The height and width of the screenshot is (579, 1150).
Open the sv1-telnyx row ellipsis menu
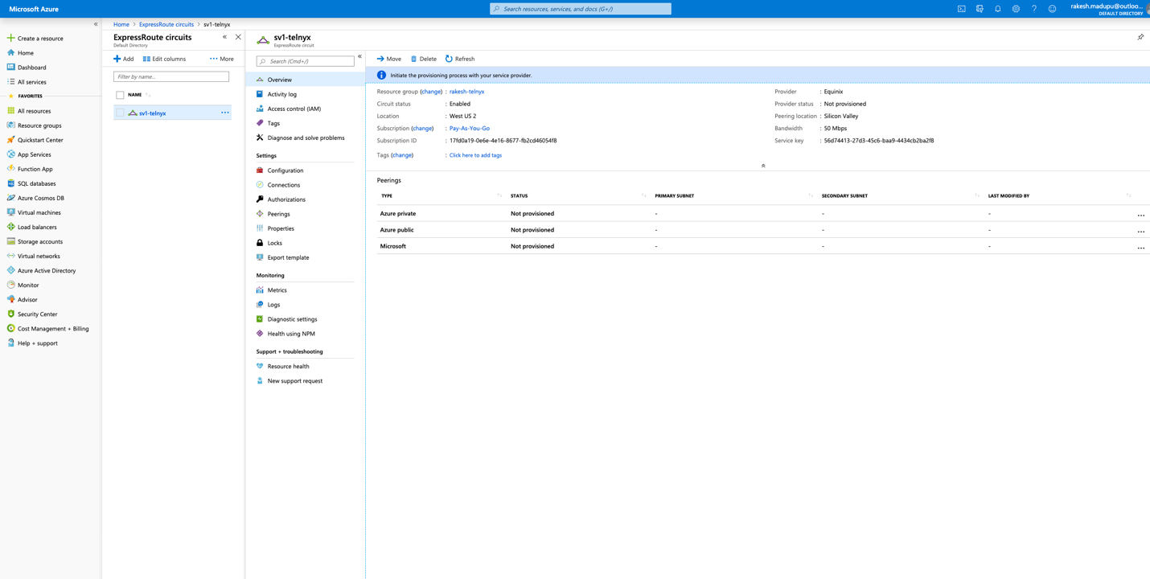pos(225,113)
